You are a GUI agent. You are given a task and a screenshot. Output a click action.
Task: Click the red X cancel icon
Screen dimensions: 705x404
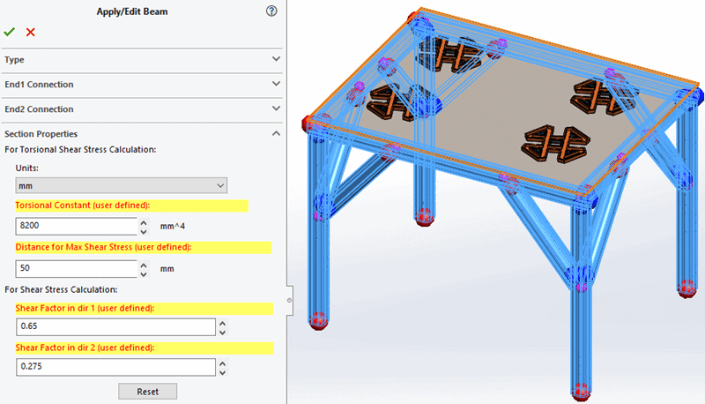31,32
